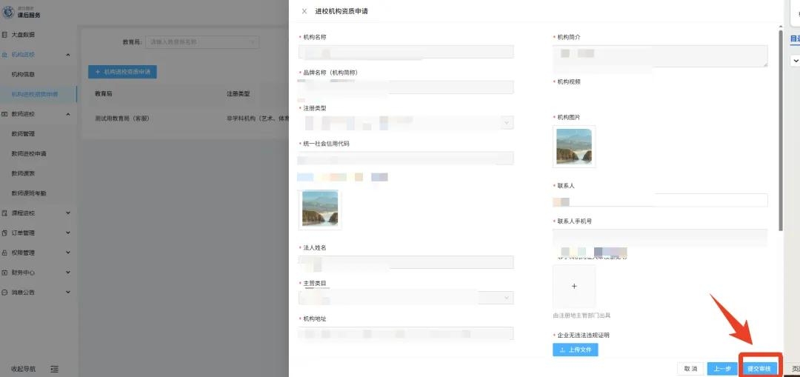Click the 上传文件 button
Viewport: 800px width, 377px height.
point(575,350)
